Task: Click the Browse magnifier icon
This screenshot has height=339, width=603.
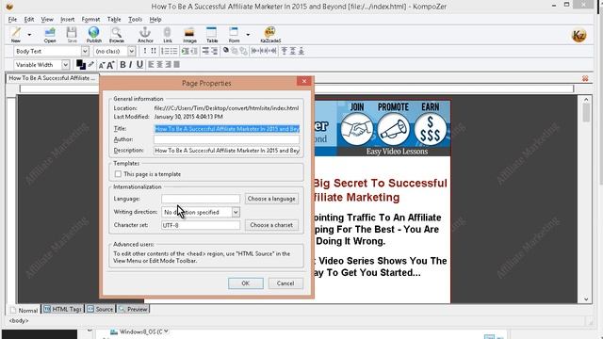Action: 117,35
